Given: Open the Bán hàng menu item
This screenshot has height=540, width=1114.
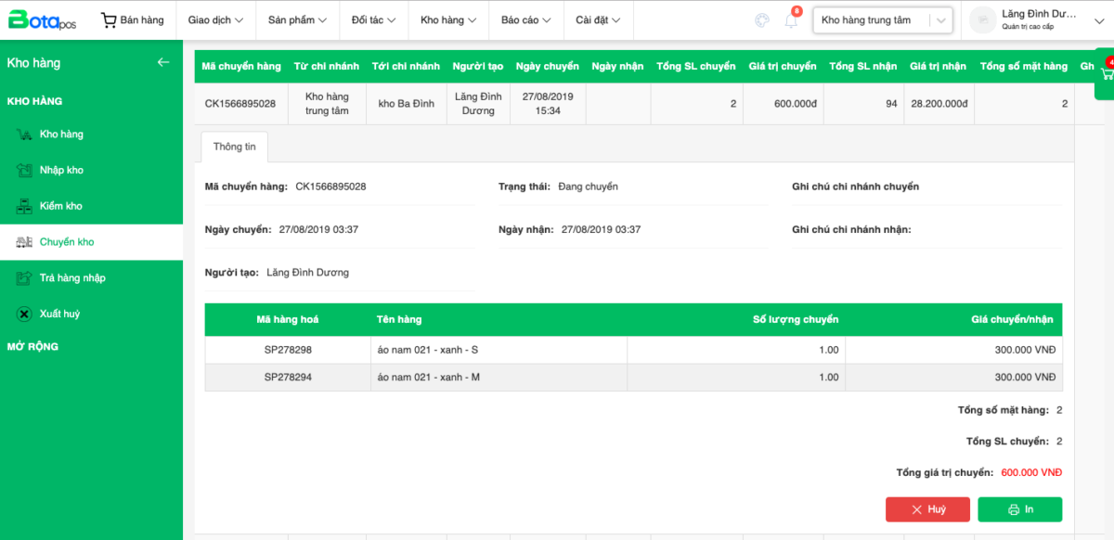Looking at the screenshot, I should coord(132,19).
